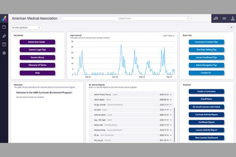Click Create a Curriculum shortcut
Viewport: 236px width, 157px height.
[x=206, y=91]
